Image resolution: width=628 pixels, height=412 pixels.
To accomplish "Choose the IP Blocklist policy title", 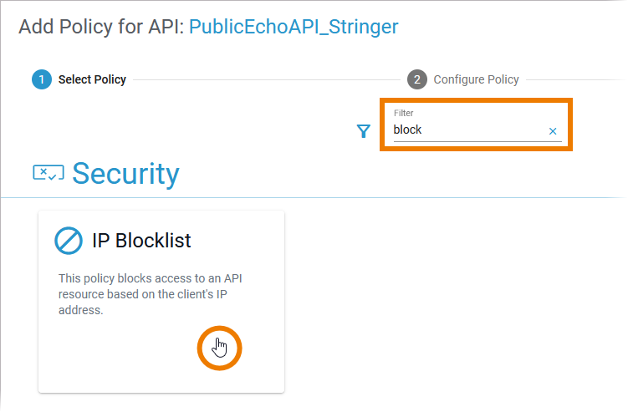I will (x=141, y=241).
